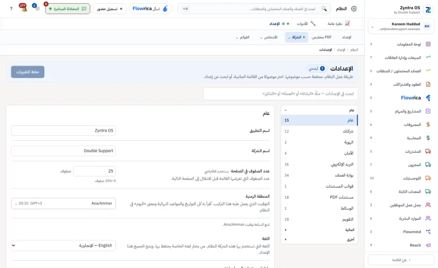Select the الإعداد sub-navigation item
This screenshot has width=438, height=268.
click(x=347, y=37)
